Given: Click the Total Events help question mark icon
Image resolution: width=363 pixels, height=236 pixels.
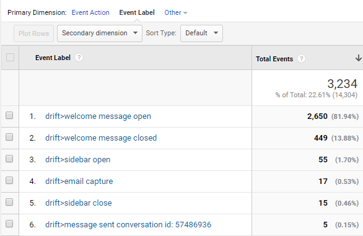Looking at the screenshot, I should coord(301,59).
